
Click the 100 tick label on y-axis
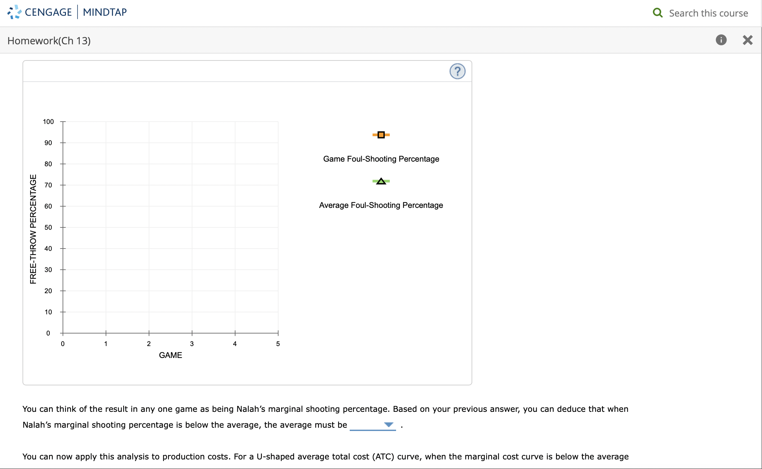48,122
